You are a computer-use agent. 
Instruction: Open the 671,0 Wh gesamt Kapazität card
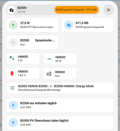point(88,25)
